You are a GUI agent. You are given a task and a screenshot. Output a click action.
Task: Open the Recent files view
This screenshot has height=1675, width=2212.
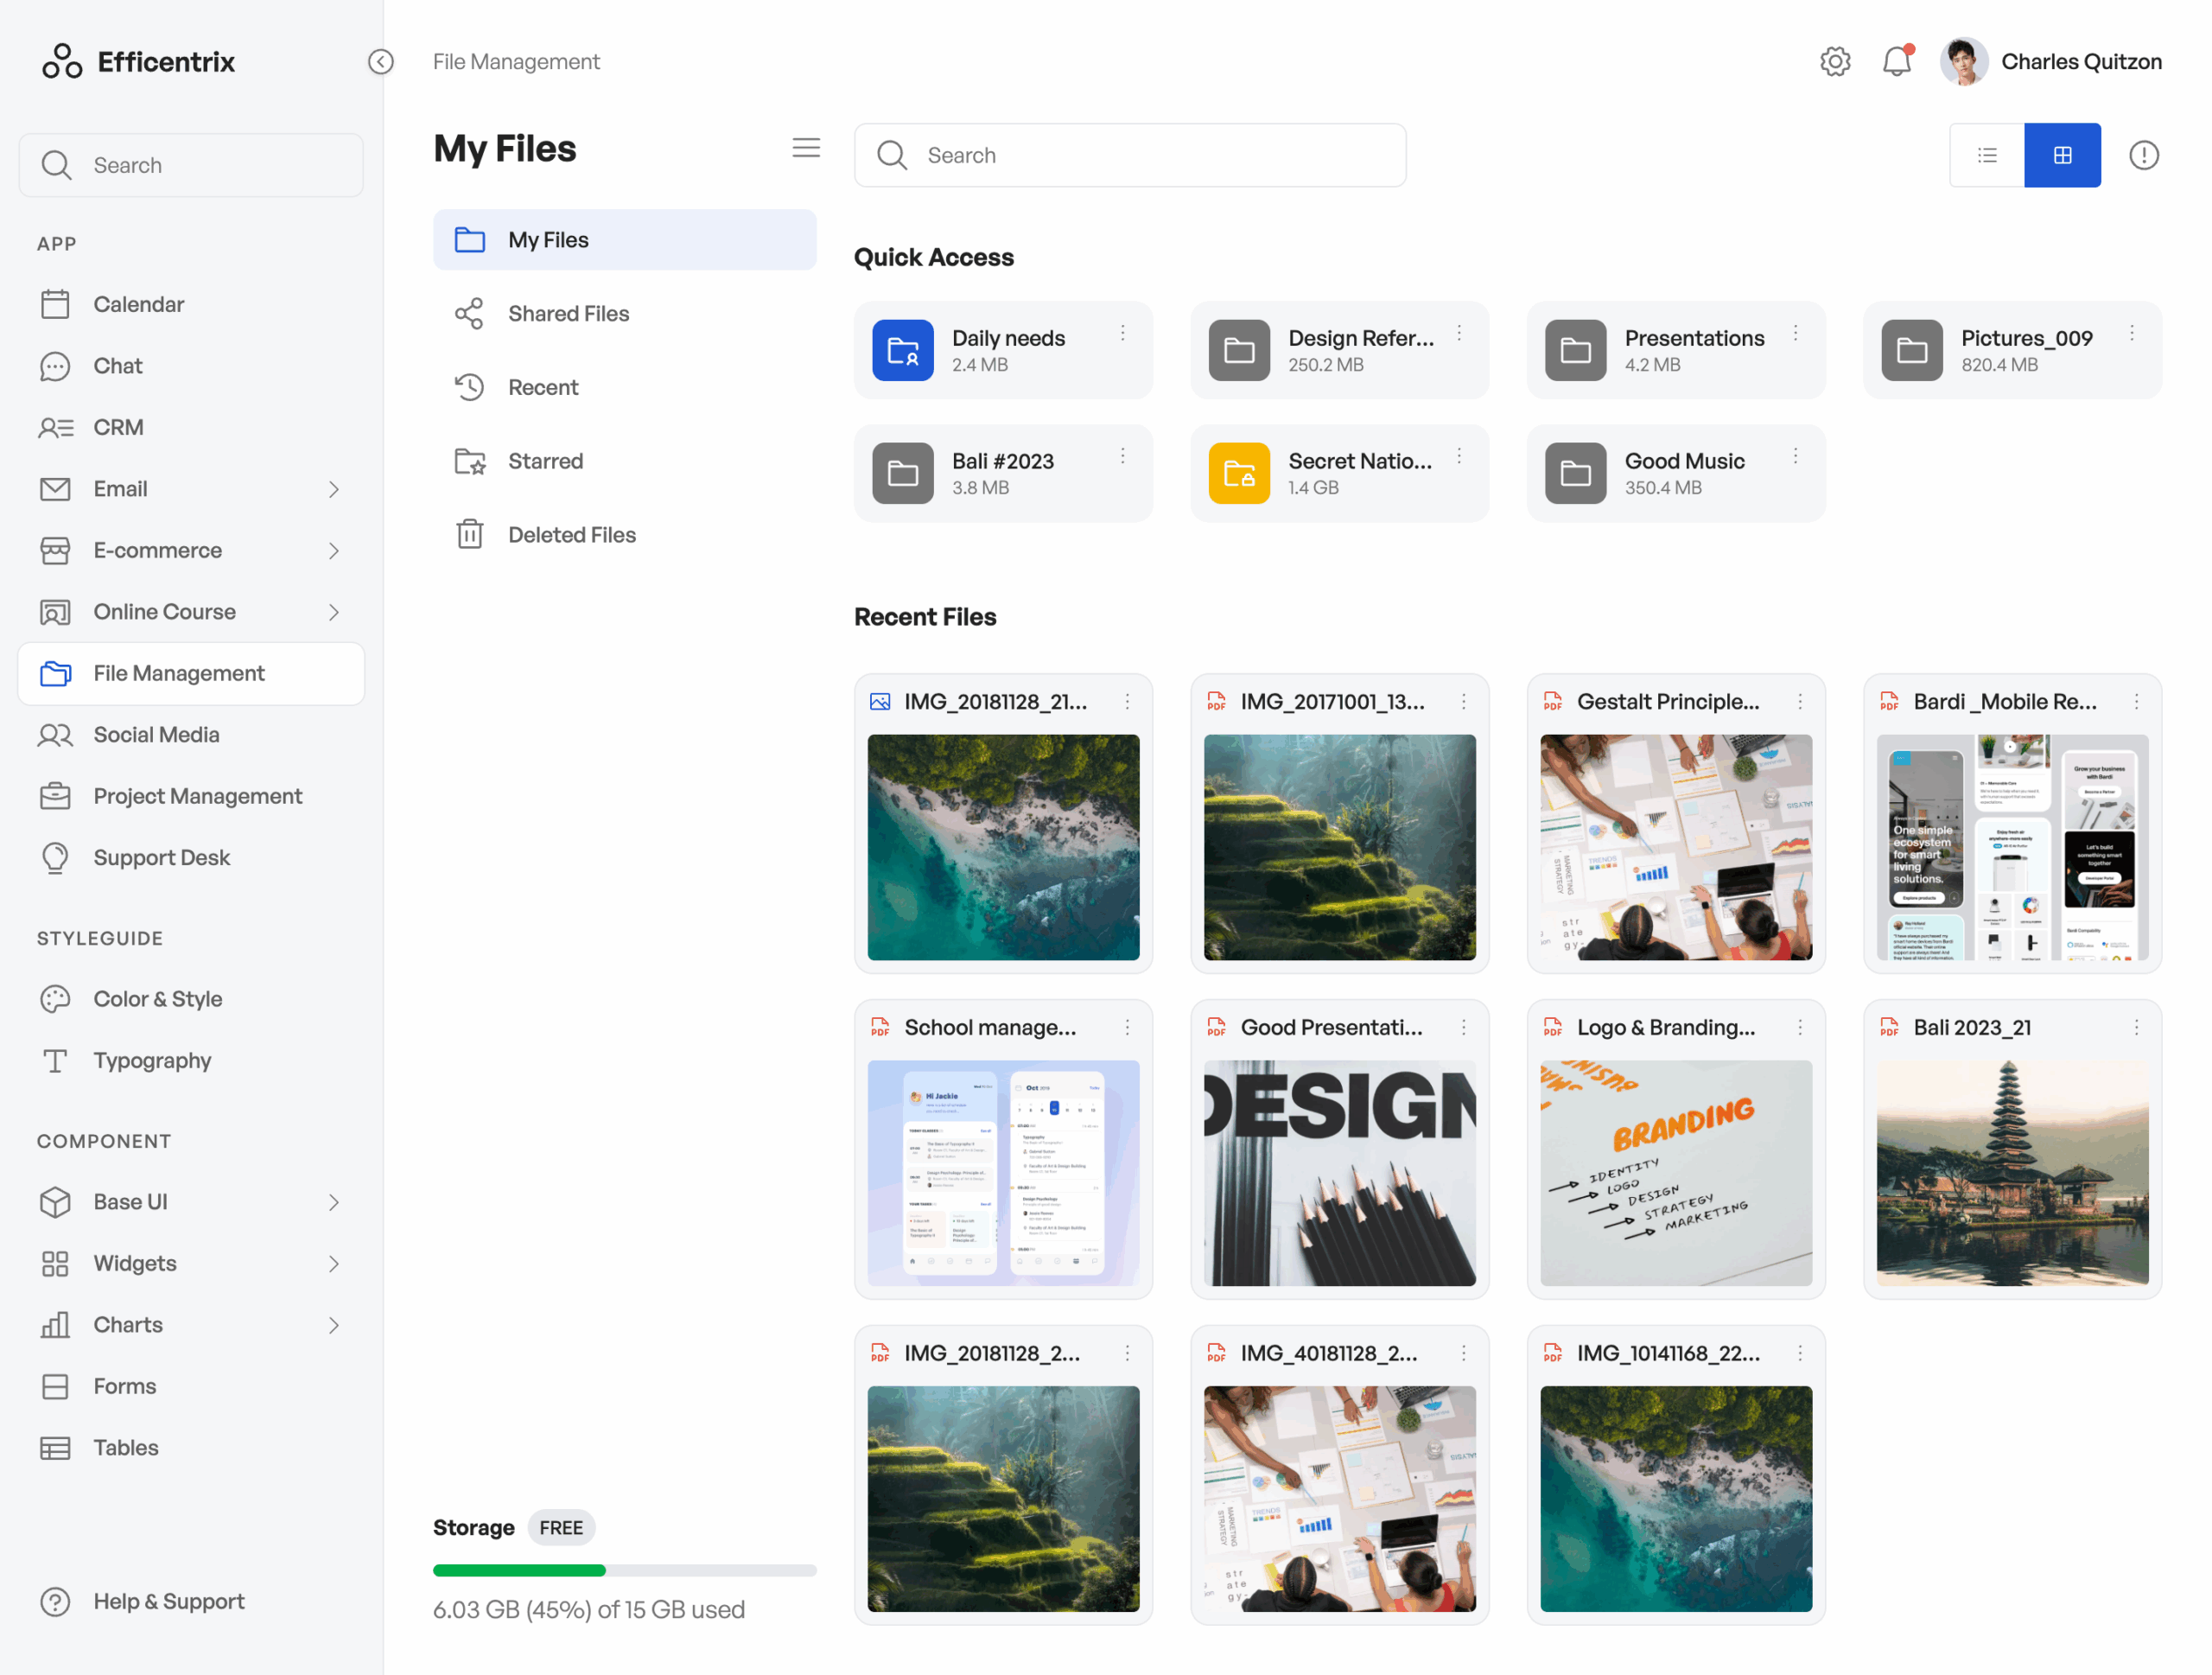(544, 387)
